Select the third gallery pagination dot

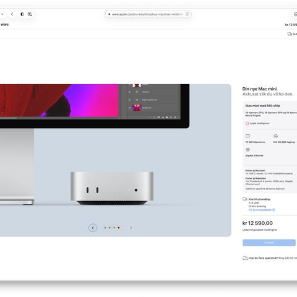(x=114, y=228)
